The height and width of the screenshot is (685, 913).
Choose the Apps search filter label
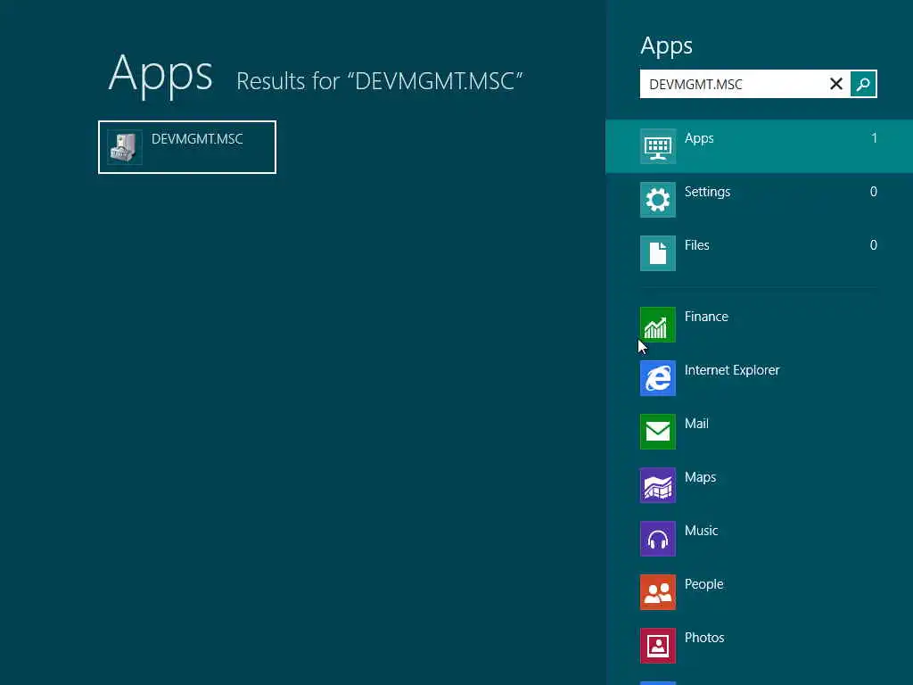(699, 138)
